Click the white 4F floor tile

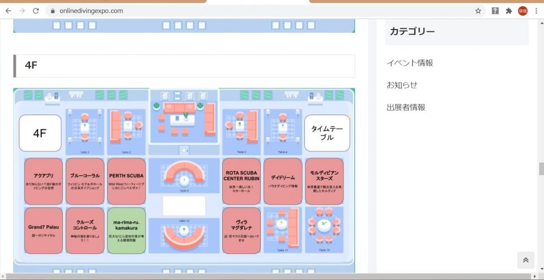pos(40,133)
